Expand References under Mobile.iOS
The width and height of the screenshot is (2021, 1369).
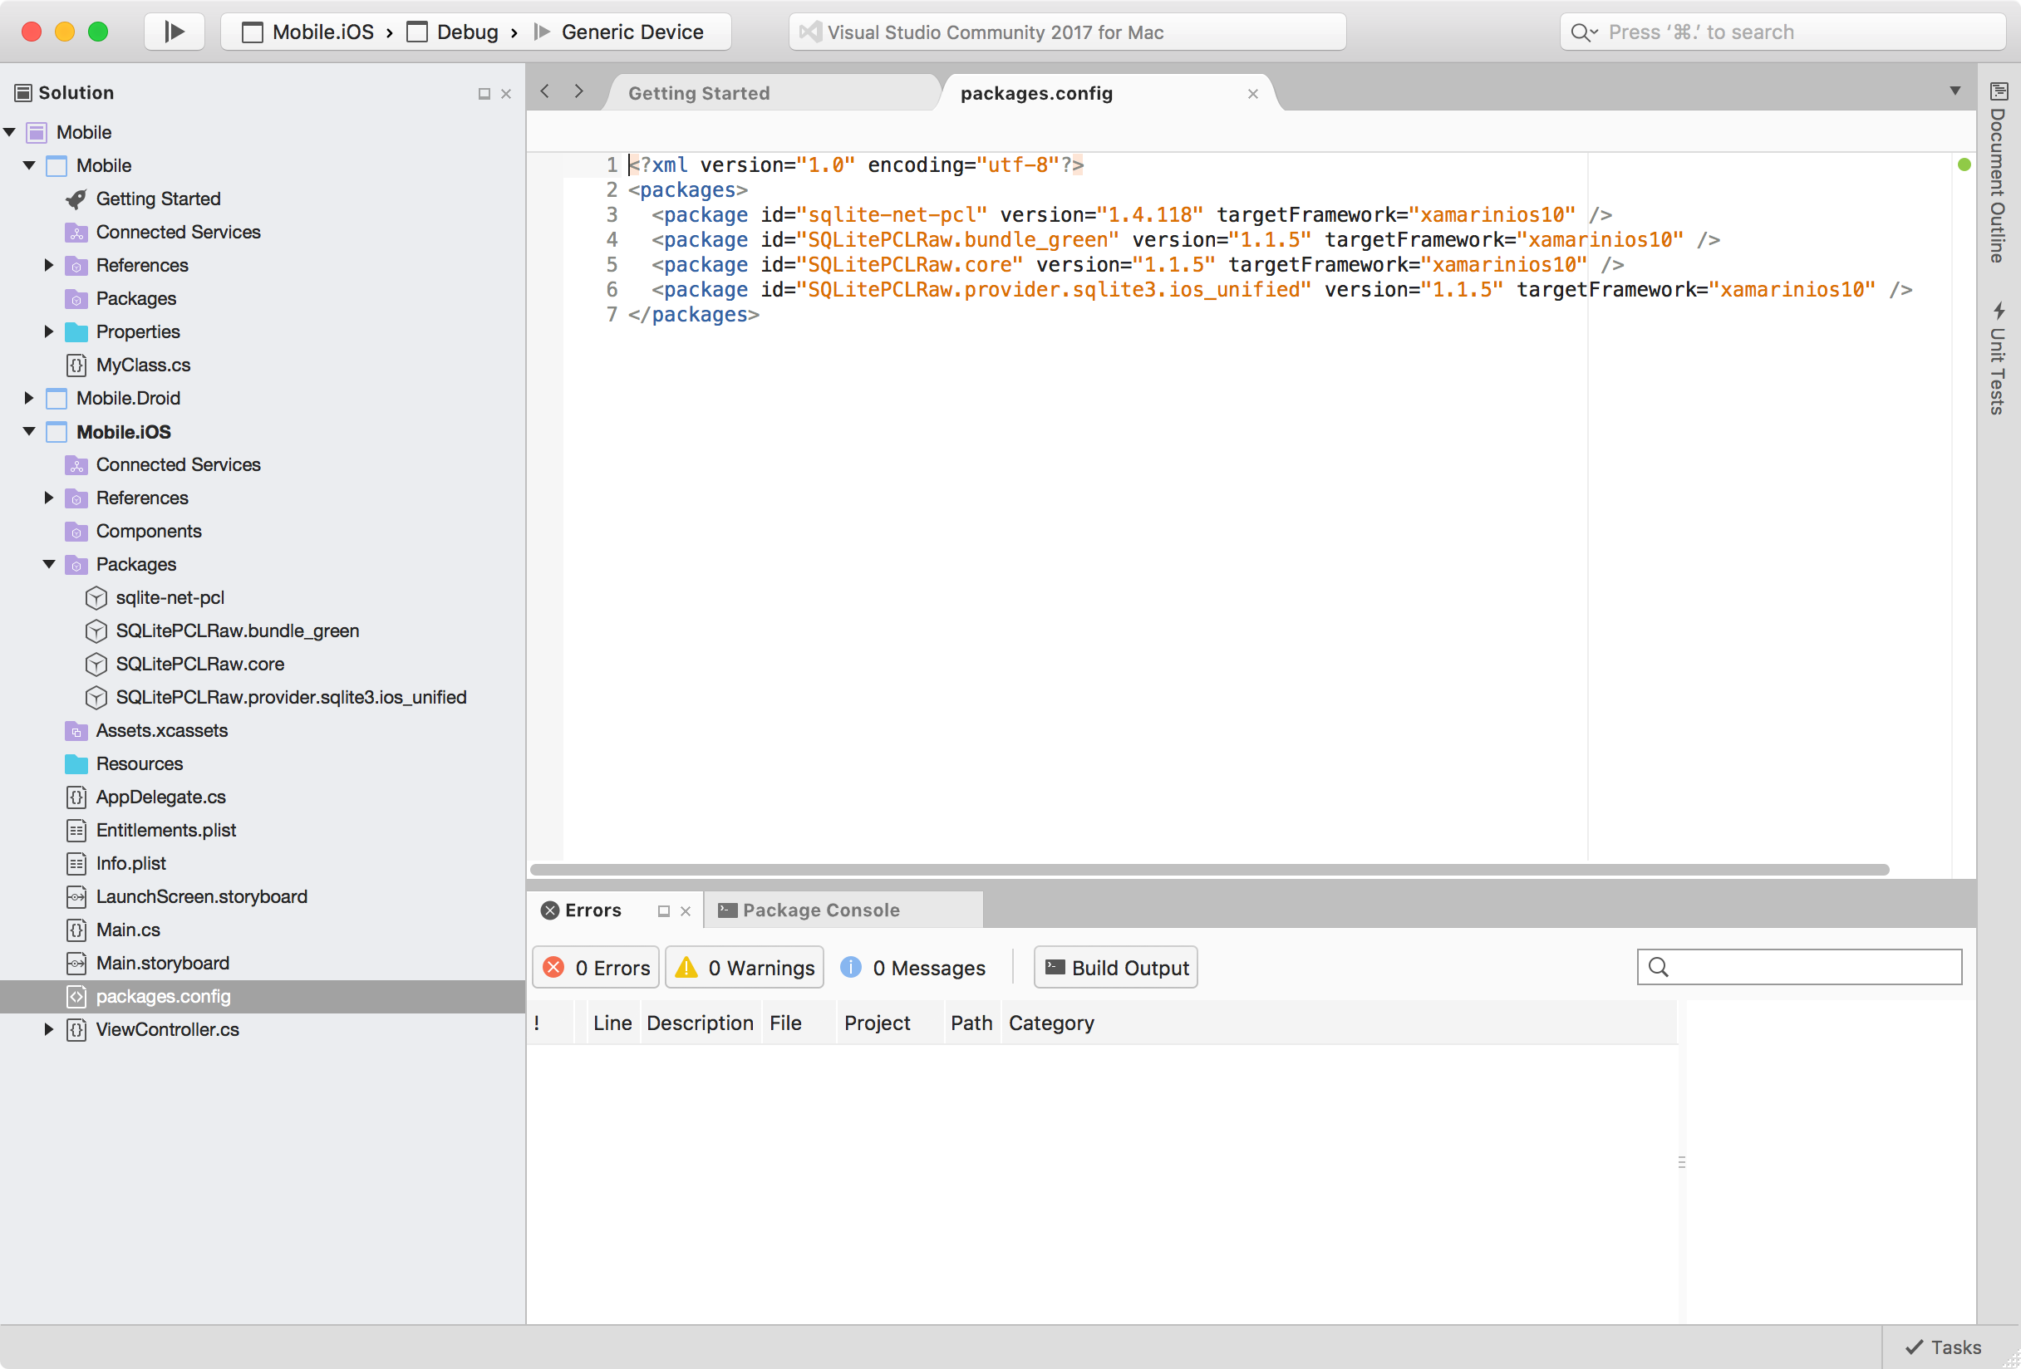coord(49,498)
